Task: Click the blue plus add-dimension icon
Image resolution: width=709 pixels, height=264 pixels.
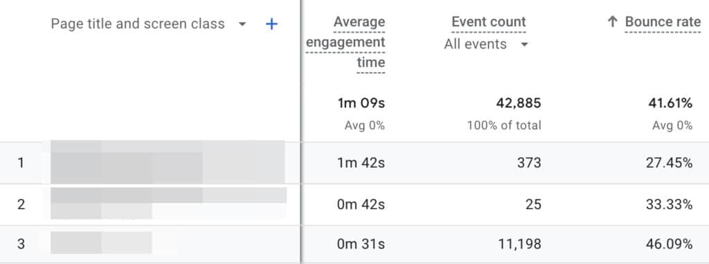Action: pos(271,24)
